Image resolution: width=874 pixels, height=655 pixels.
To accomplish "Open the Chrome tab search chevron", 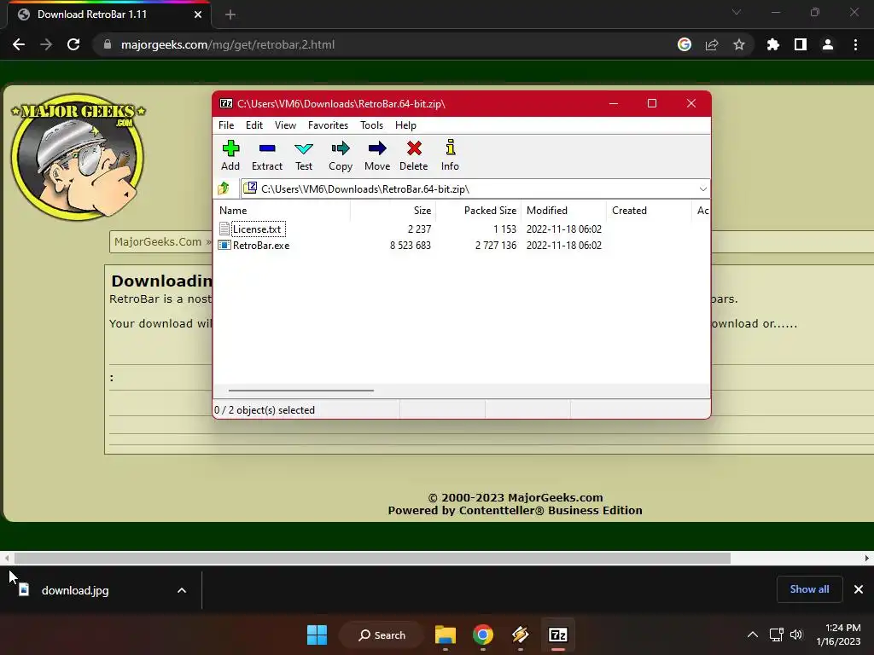I will [737, 12].
